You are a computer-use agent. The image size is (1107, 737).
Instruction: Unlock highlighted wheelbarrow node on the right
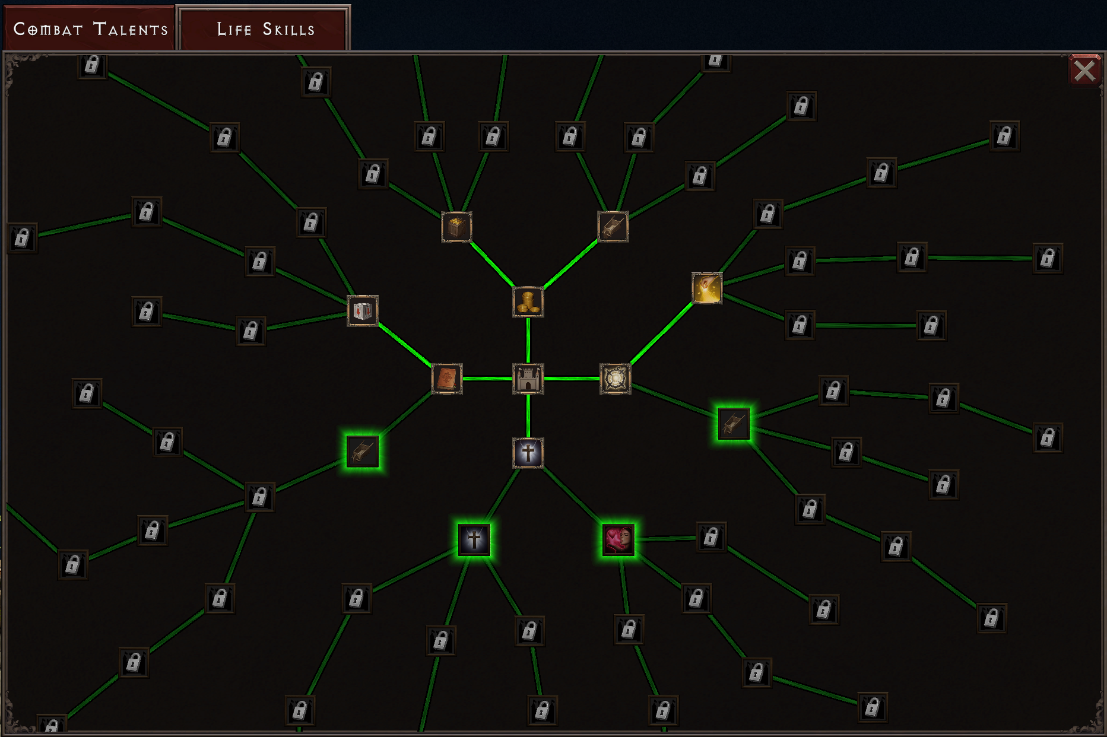734,424
